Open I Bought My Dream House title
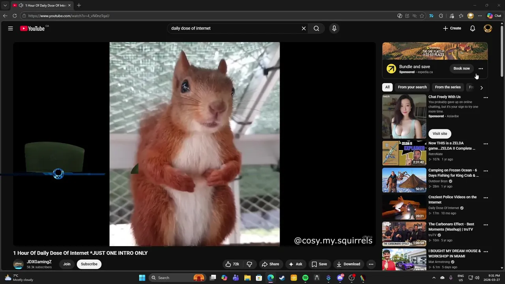Image resolution: width=505 pixels, height=284 pixels. pyautogui.click(x=454, y=254)
